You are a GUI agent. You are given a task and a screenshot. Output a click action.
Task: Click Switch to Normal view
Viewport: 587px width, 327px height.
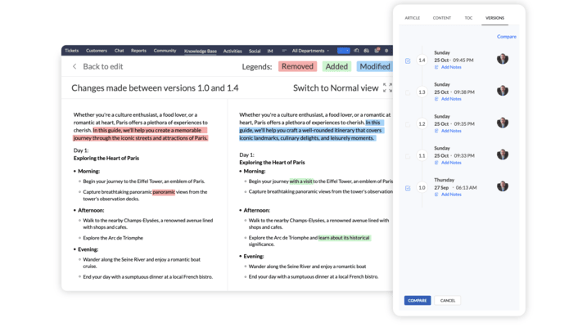336,88
